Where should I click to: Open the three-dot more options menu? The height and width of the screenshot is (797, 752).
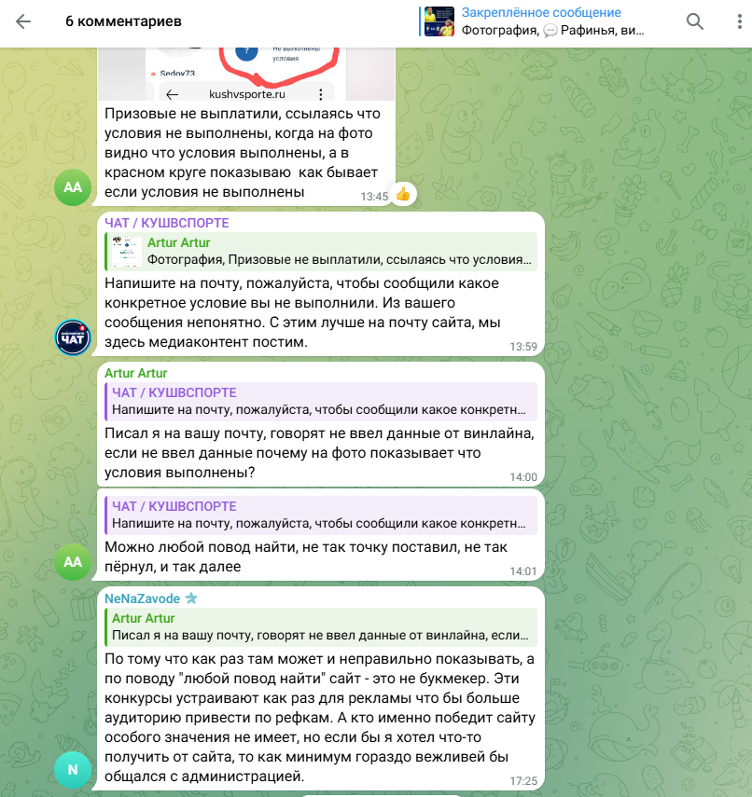[739, 21]
